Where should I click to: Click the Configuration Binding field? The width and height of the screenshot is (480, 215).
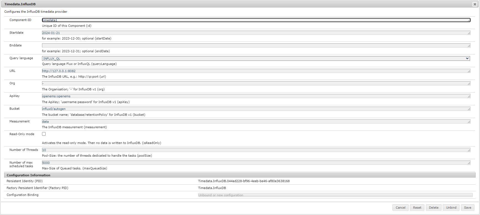tap(335, 195)
